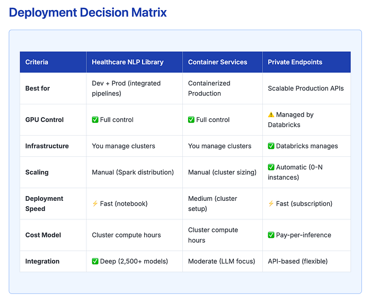Click the Best for row label
The width and height of the screenshot is (371, 302).
coord(38,88)
